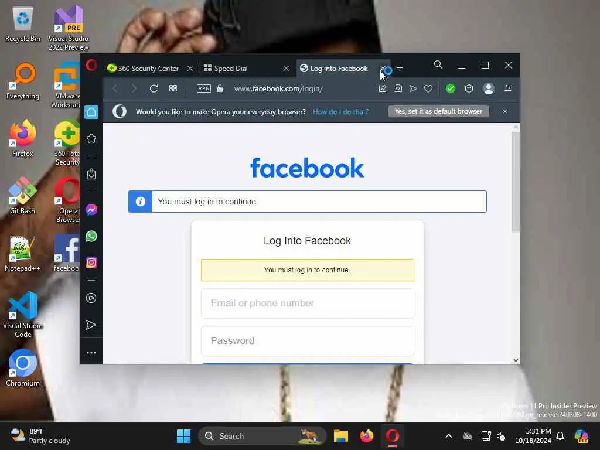Close the Speed Dial tab
Screen dimensions: 600x450
[x=286, y=69]
